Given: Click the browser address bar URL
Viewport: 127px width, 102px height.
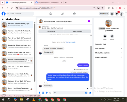Looking at the screenshot, I should pos(37,8).
